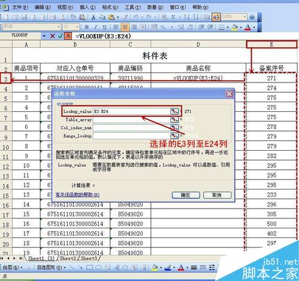Click the Dash Style icon in Drawing toolbar
This screenshot has height=281, width=299.
click(203, 267)
